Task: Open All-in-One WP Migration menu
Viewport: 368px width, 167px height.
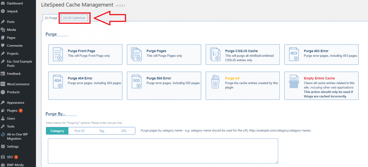Action: point(17,136)
